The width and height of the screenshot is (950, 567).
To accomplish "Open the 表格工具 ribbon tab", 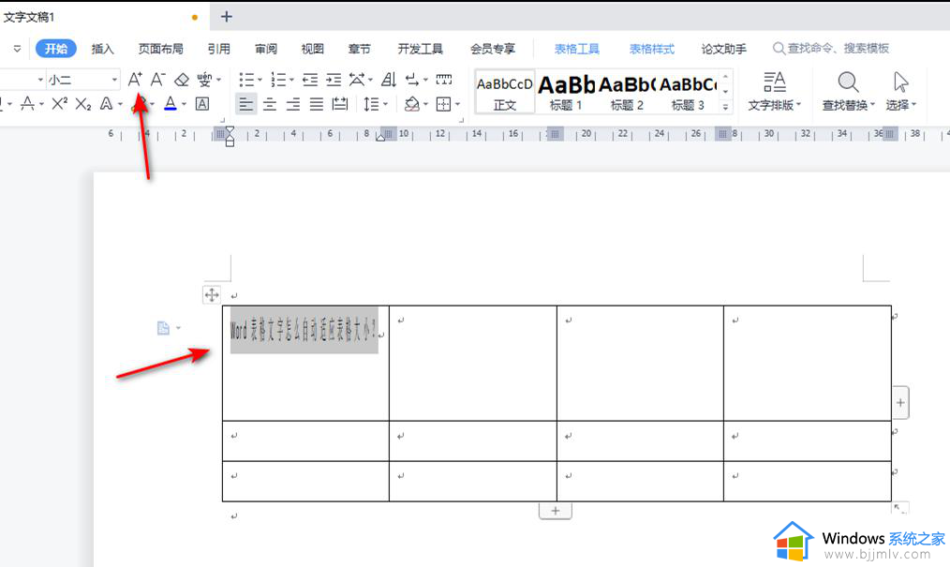I will coord(577,49).
